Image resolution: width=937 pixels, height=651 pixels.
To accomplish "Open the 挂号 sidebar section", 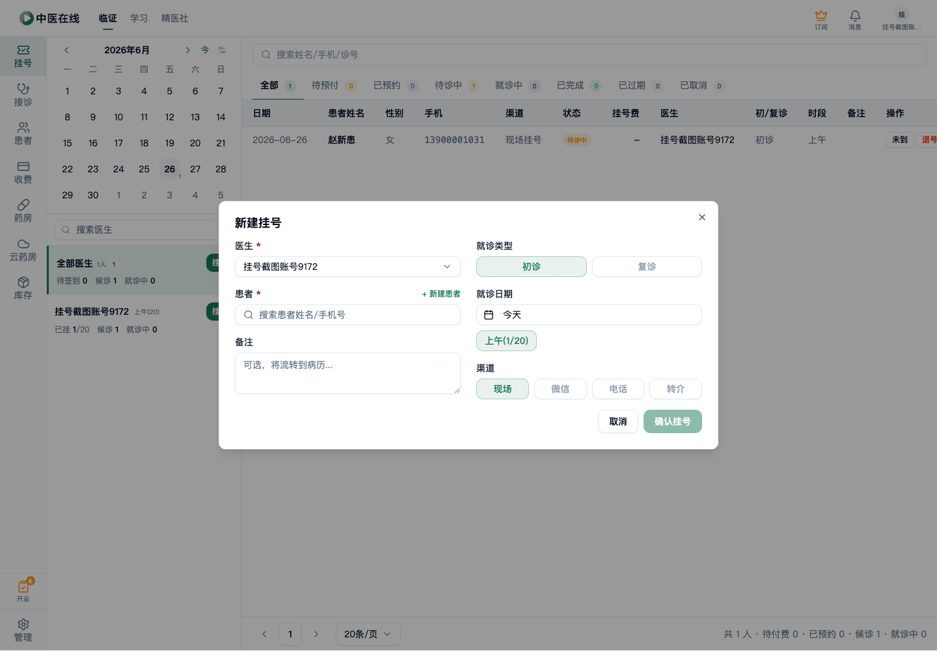I will click(x=23, y=57).
